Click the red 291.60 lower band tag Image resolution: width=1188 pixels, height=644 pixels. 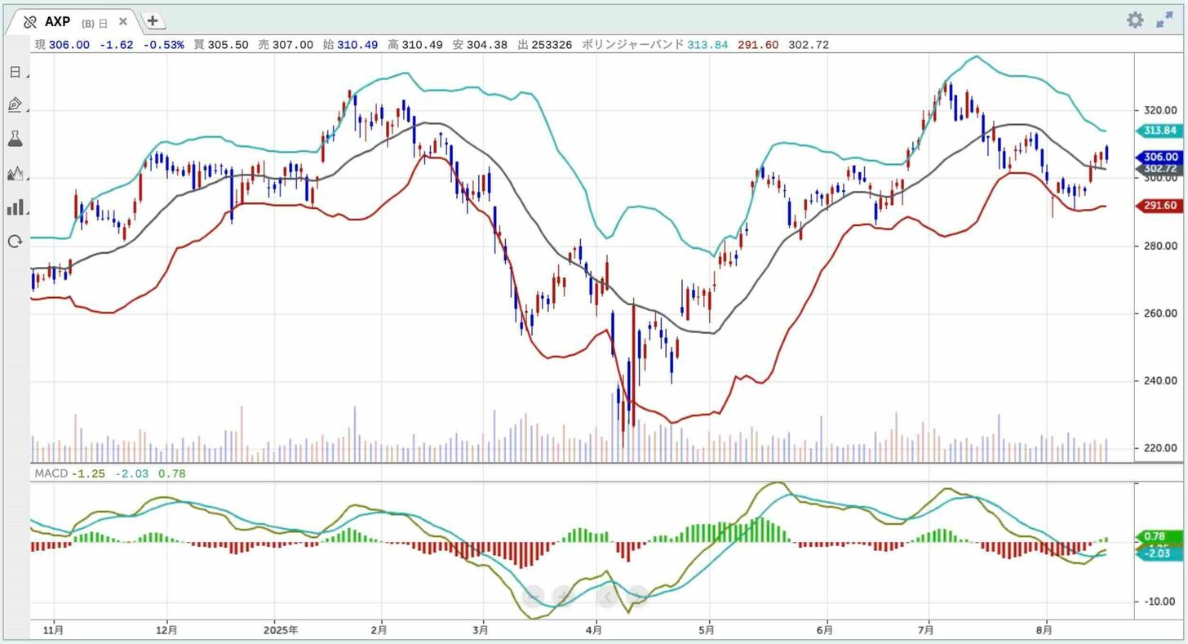[x=1160, y=207]
